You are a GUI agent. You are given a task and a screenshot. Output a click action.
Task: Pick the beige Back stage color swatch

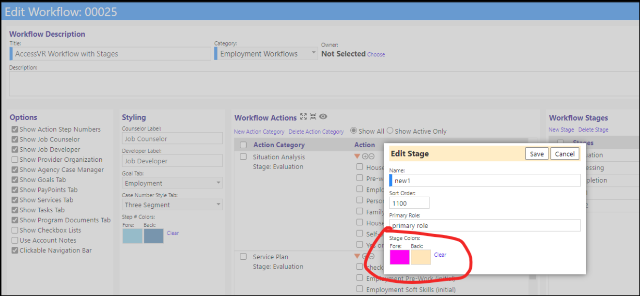421,257
